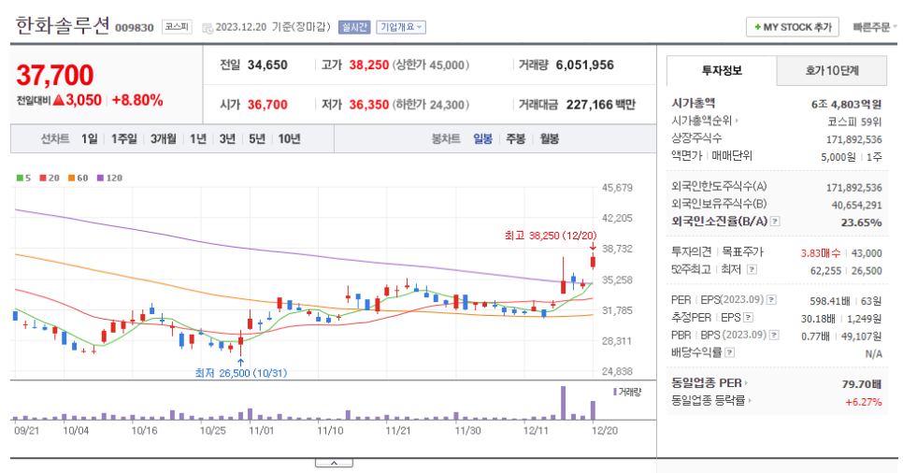The height and width of the screenshot is (473, 903).
Task: Click the 거래대금 value 227,166 백만
Action: click(x=601, y=105)
